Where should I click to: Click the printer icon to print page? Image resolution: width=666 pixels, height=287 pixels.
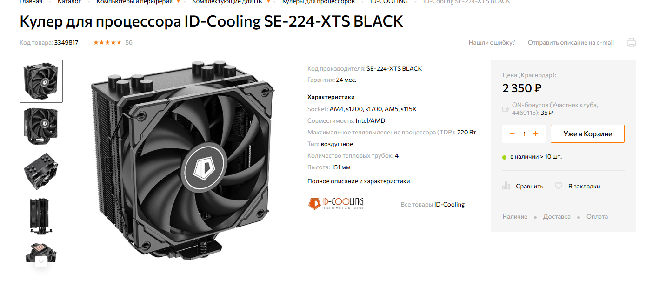[x=631, y=42]
